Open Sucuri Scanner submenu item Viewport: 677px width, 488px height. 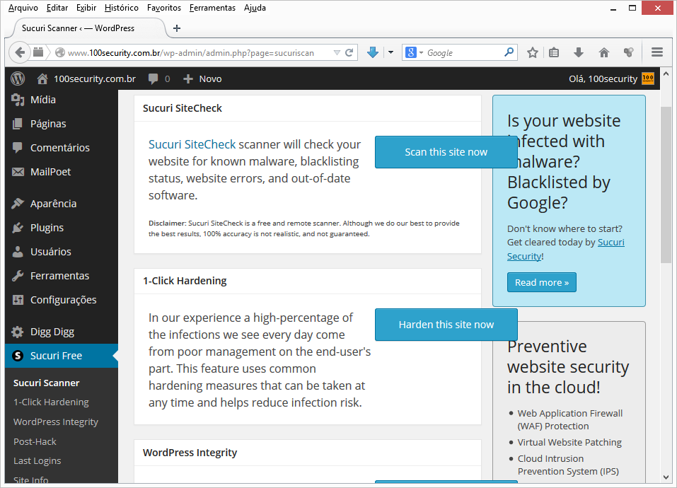46,383
